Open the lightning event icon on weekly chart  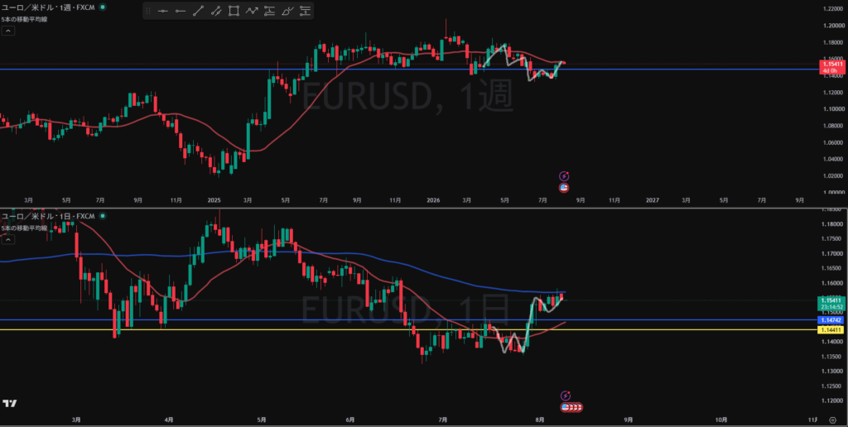564,176
